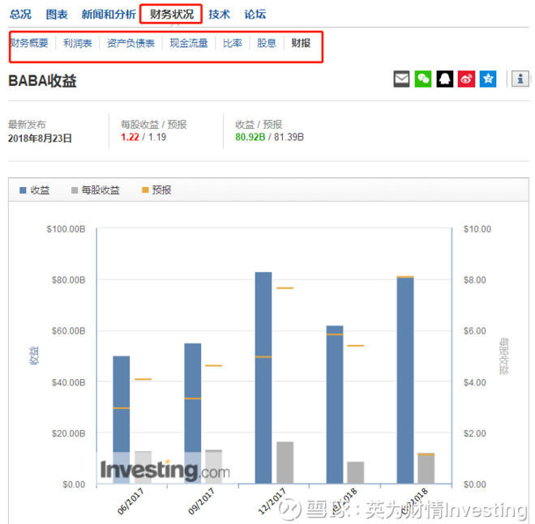535x524 pixels.
Task: Open the 股息 dividends link
Action: pyautogui.click(x=267, y=43)
